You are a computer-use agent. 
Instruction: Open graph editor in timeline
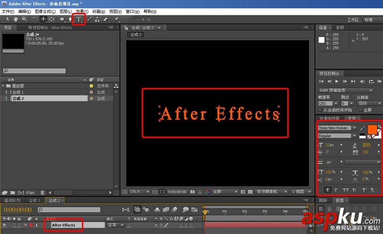pyautogui.click(x=194, y=209)
